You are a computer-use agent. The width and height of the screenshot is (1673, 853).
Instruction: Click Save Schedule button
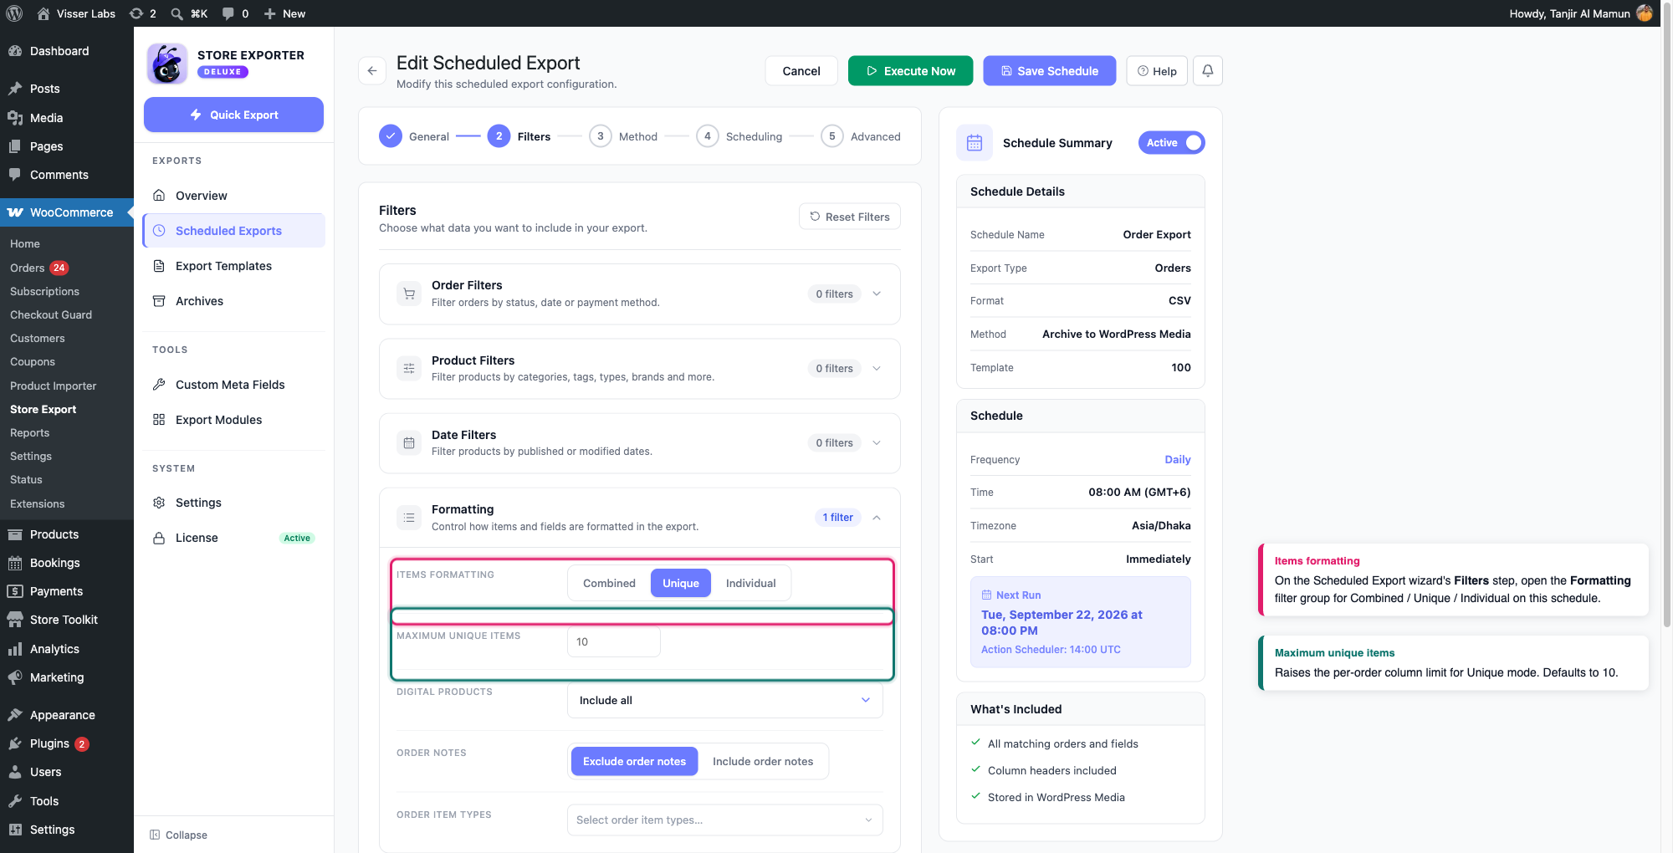pyautogui.click(x=1049, y=71)
